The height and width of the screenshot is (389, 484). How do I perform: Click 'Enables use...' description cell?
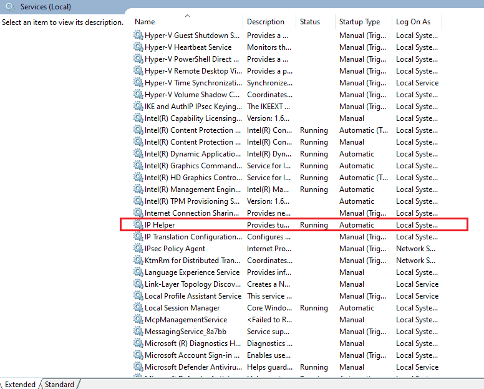(x=269, y=355)
